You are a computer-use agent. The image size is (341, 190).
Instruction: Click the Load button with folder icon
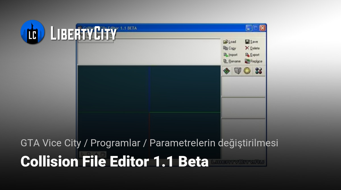tap(230, 42)
